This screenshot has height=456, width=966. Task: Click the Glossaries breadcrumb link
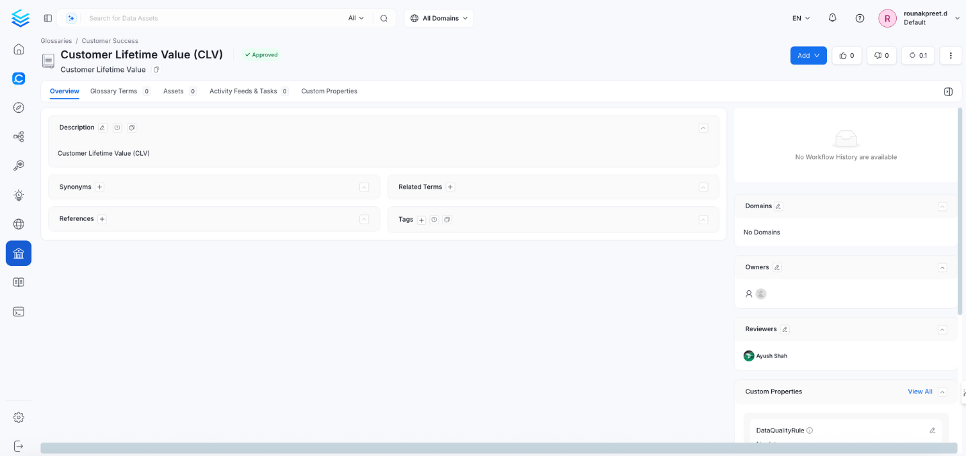56,41
